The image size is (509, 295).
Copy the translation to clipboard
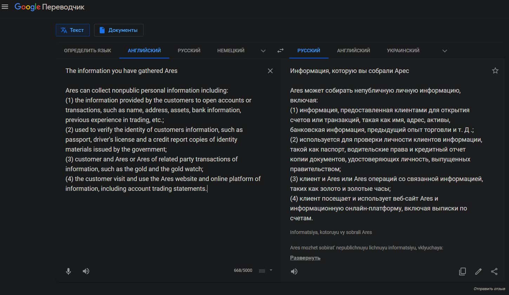click(462, 271)
